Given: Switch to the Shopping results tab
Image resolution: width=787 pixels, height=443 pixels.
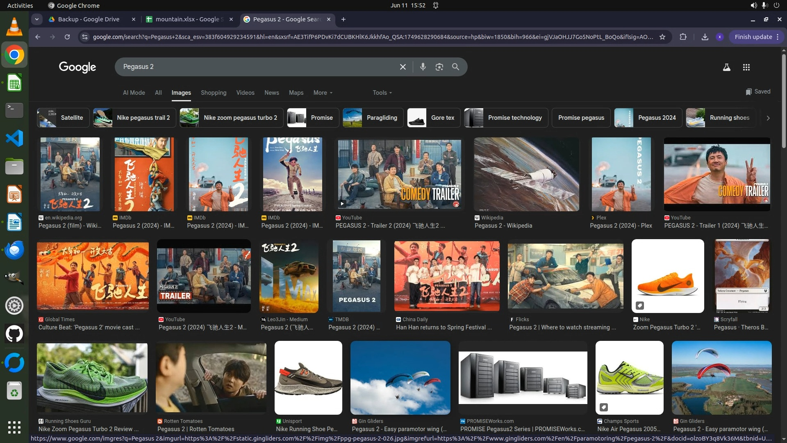Looking at the screenshot, I should click(x=213, y=93).
